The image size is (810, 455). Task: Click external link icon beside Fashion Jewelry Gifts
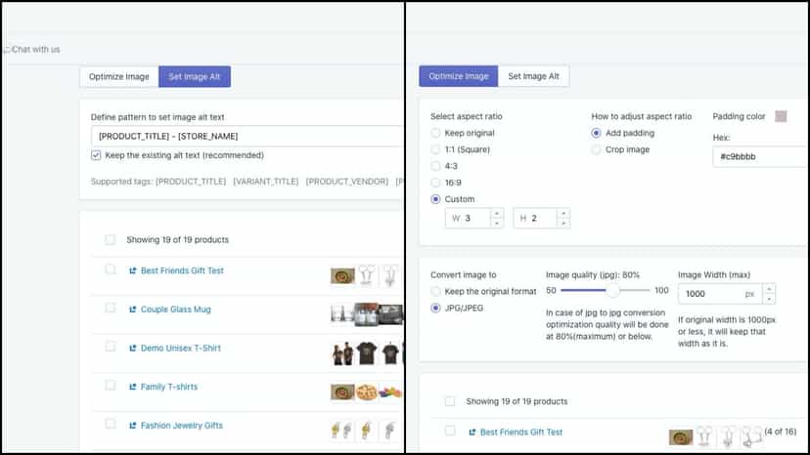pyautogui.click(x=132, y=426)
